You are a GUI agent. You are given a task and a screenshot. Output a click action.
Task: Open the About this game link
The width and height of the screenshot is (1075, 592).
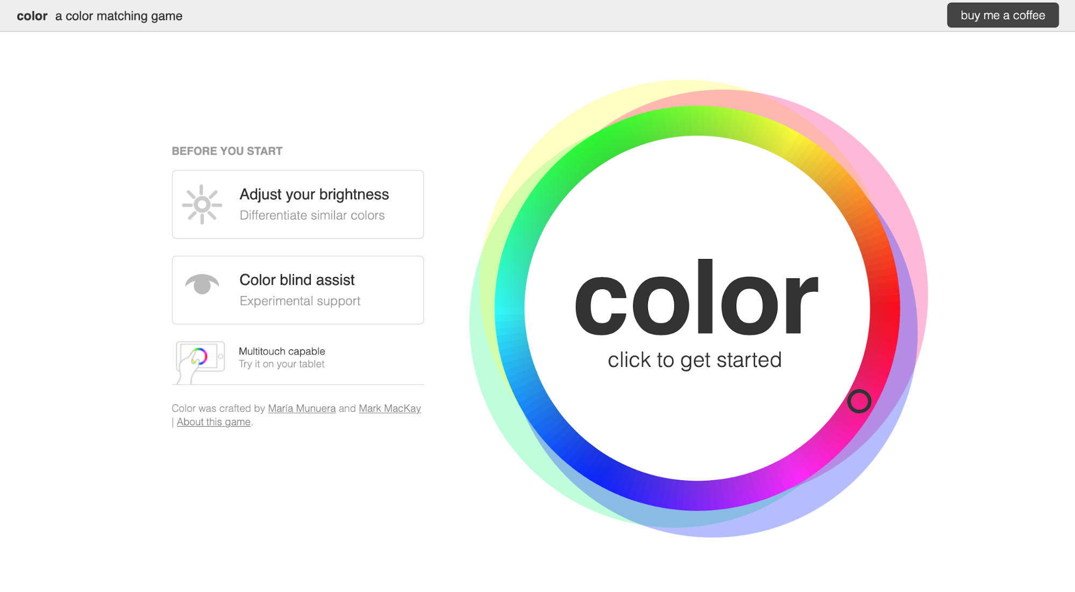tap(213, 422)
